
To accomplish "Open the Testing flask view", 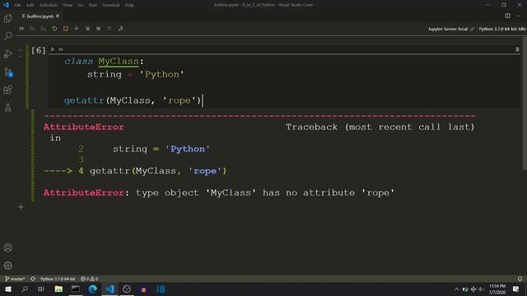I will tap(7, 108).
